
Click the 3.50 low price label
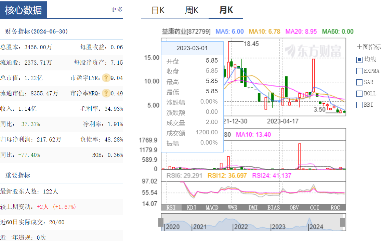click(319, 109)
